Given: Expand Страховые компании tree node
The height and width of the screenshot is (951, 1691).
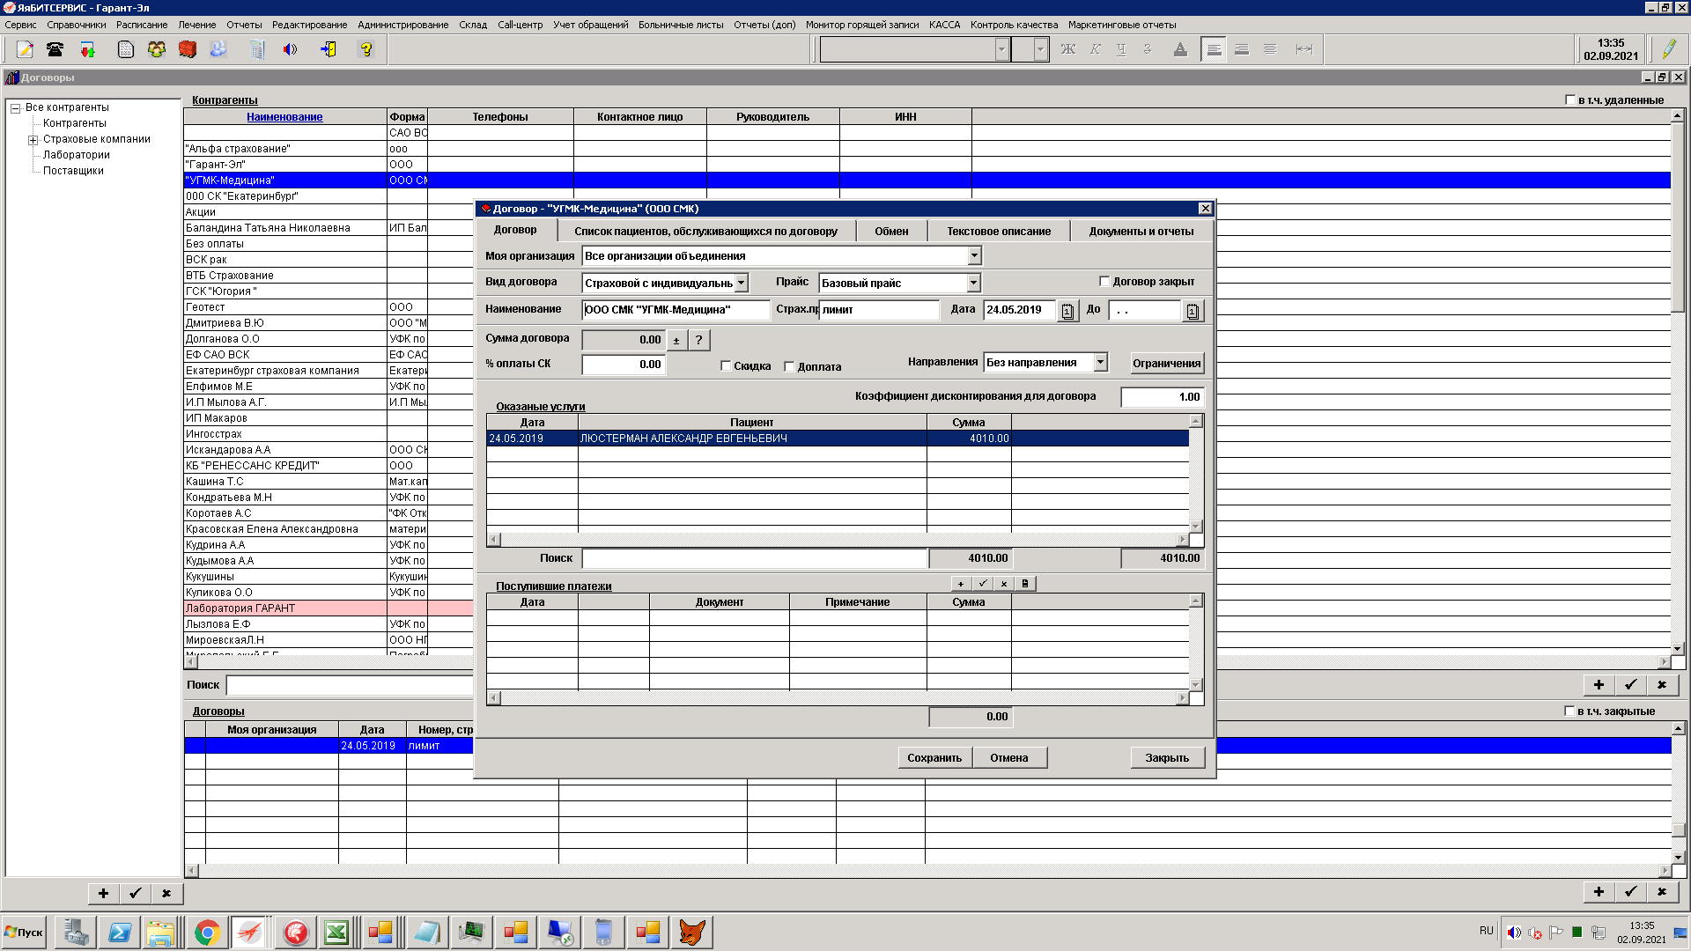Looking at the screenshot, I should (33, 140).
